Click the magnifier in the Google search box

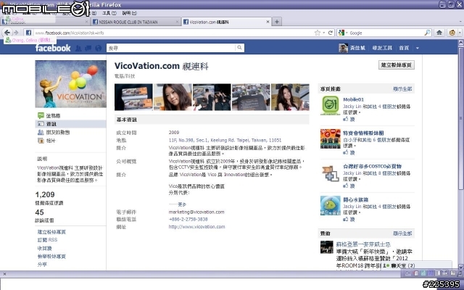(x=427, y=33)
